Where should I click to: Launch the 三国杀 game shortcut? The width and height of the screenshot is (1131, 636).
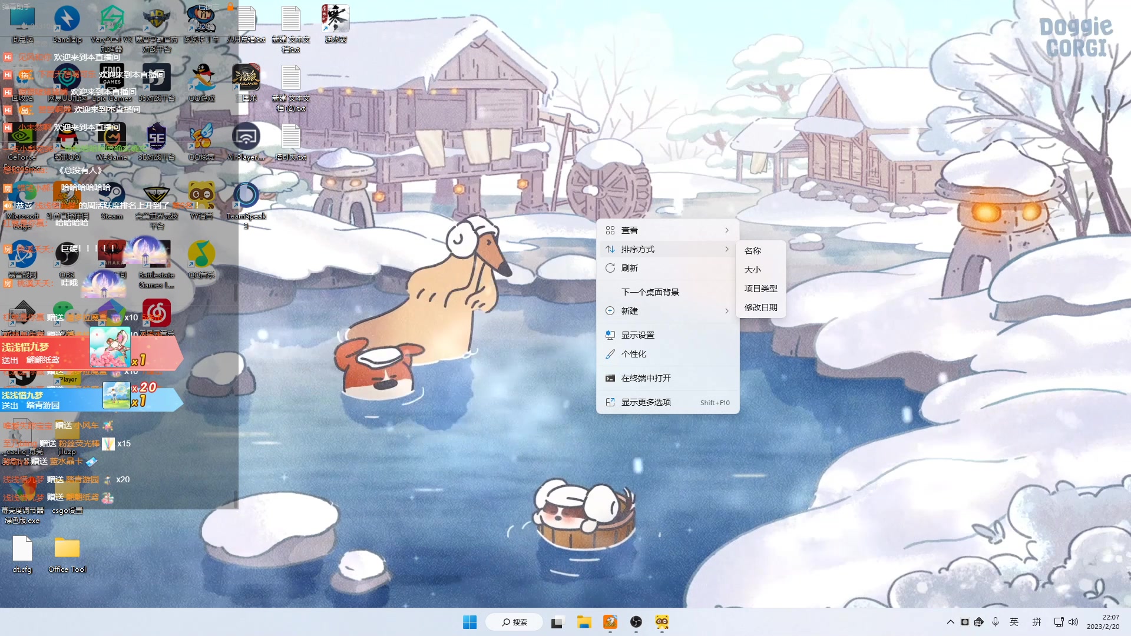[246, 82]
